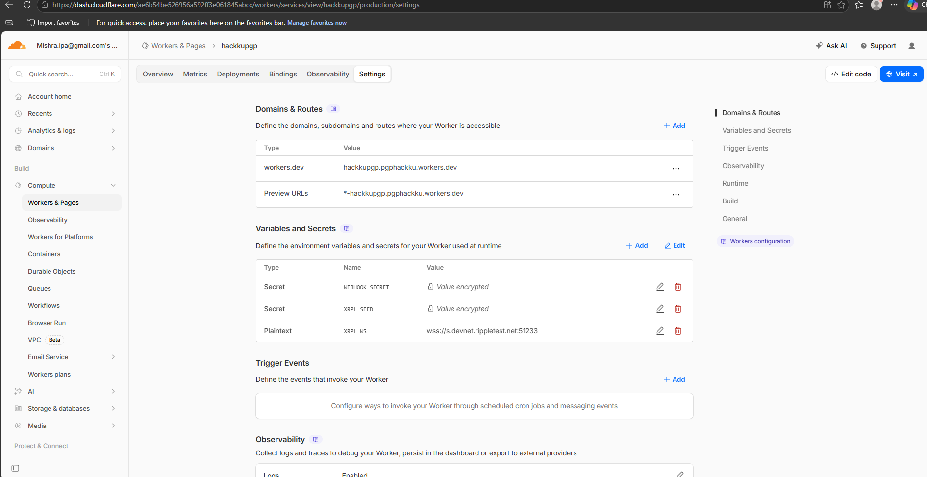The width and height of the screenshot is (927, 477).
Task: Edit the Logs setting pencil icon
Action: pyautogui.click(x=680, y=474)
